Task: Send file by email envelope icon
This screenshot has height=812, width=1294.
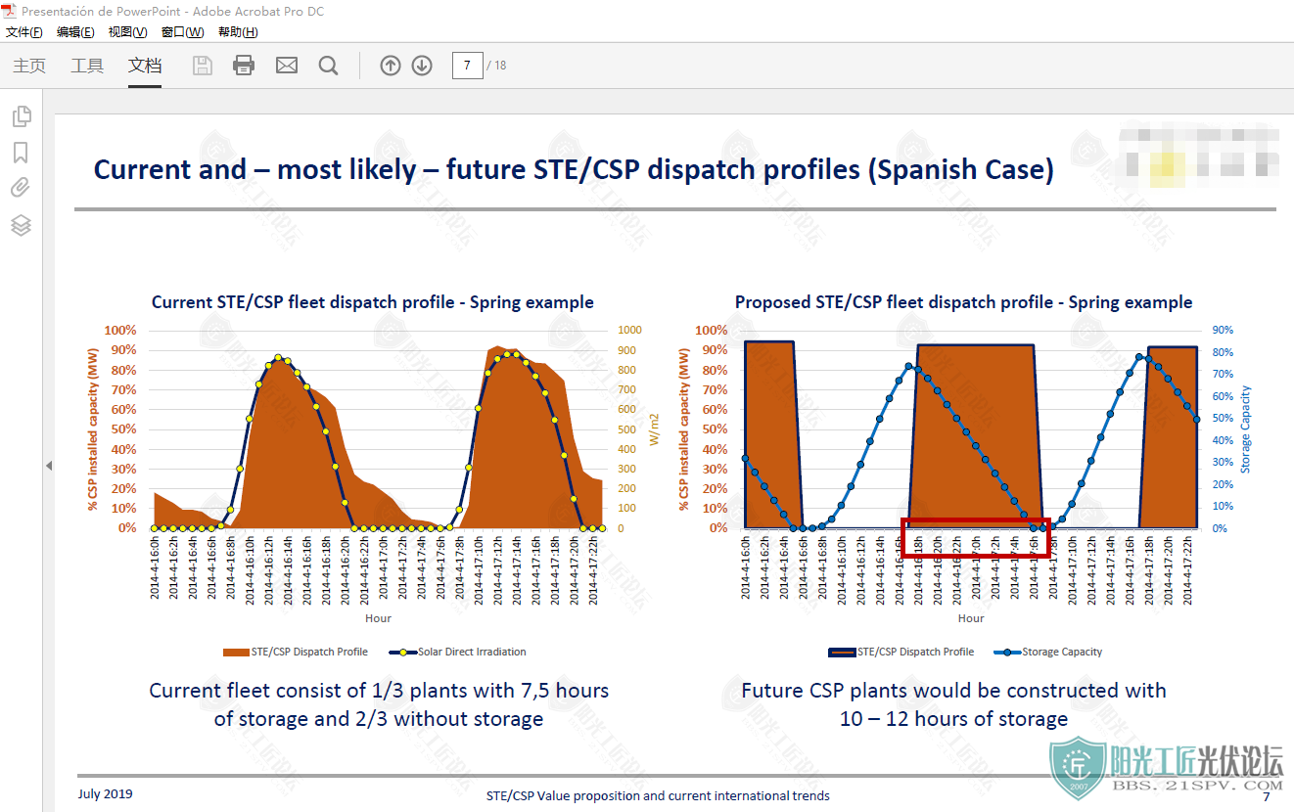Action: click(287, 66)
